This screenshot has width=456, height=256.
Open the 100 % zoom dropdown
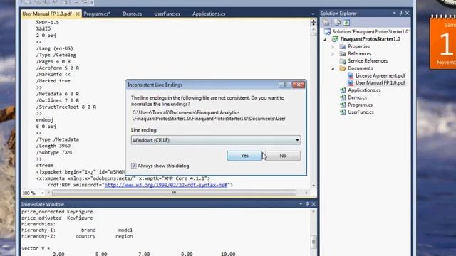[x=43, y=193]
